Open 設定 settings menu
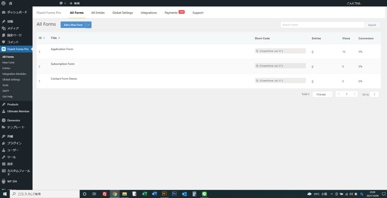The image size is (387, 198). [16, 164]
